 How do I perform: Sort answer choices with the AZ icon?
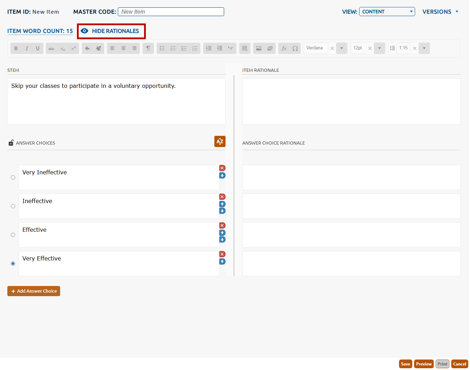(220, 141)
